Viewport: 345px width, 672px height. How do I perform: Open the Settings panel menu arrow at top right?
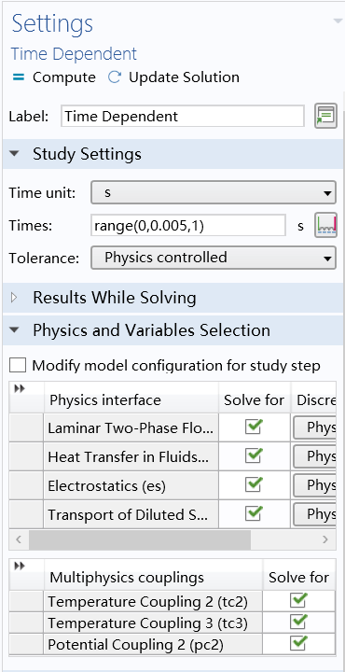[338, 21]
